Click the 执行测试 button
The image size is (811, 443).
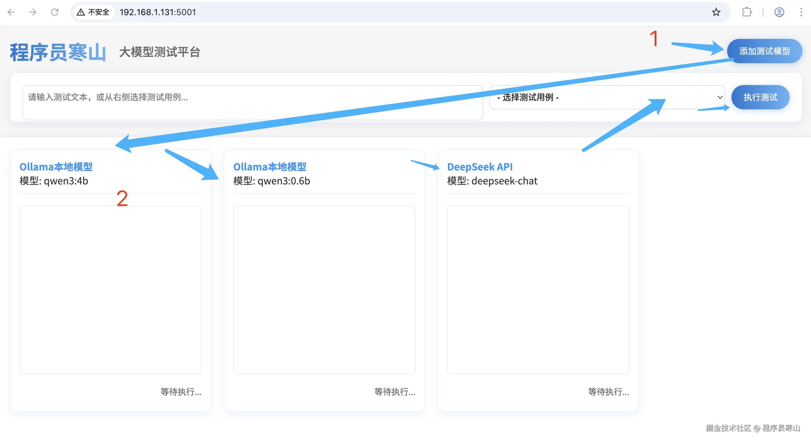point(760,97)
